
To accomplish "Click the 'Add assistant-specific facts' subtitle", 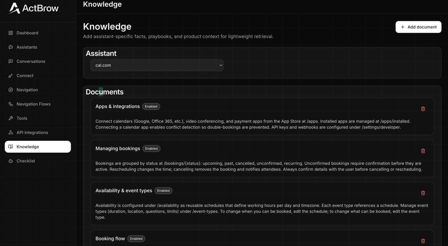I will pos(178,36).
